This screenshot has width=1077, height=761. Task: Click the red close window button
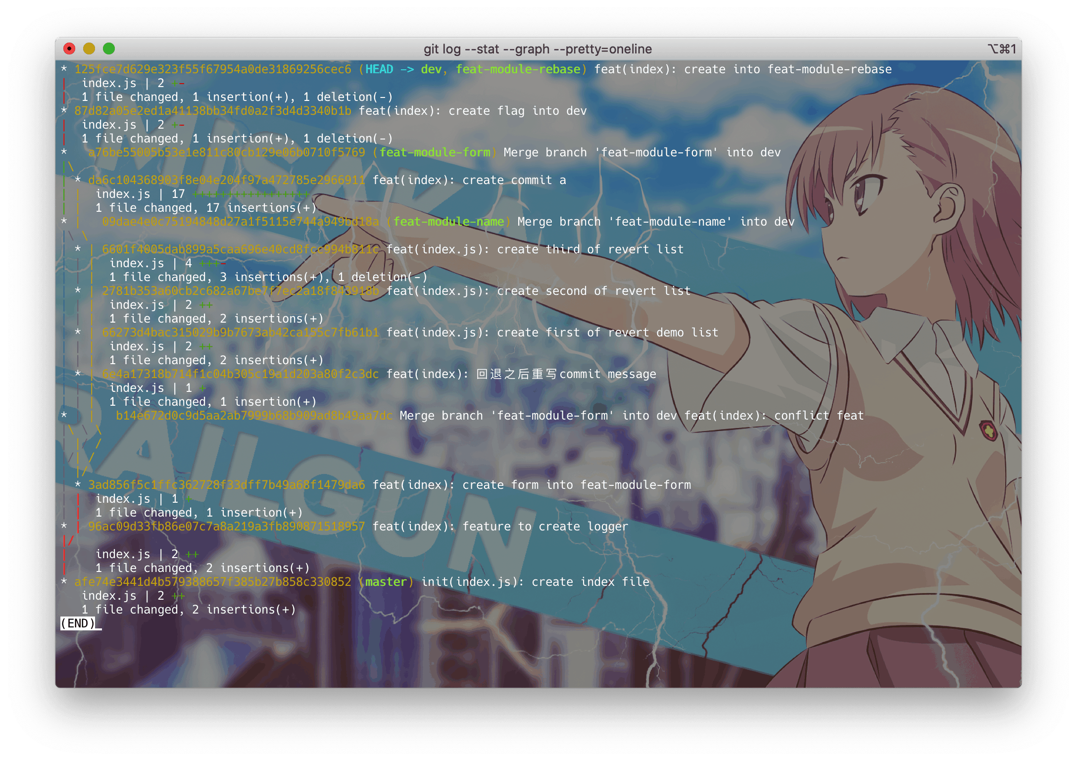coord(69,48)
